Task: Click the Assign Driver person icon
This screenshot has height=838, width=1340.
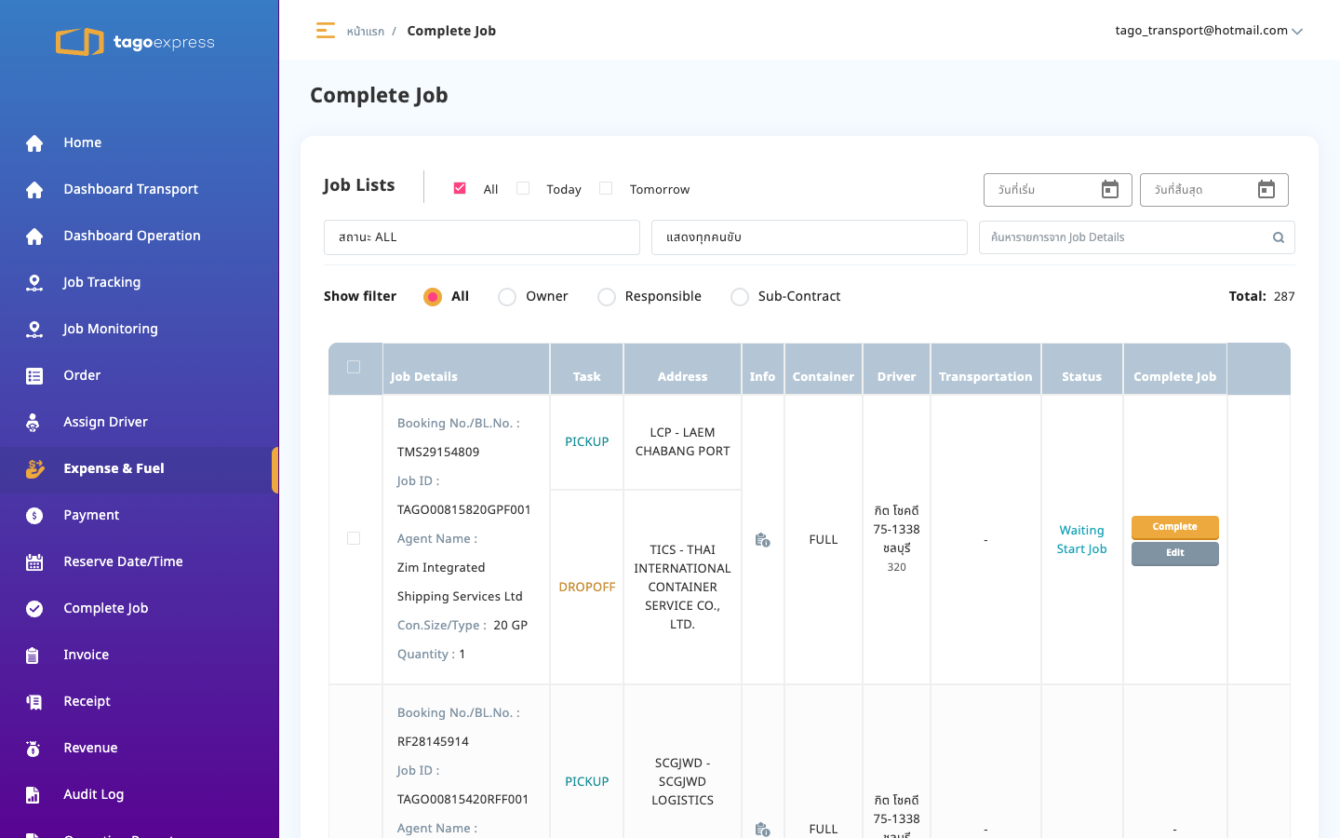Action: click(x=33, y=422)
